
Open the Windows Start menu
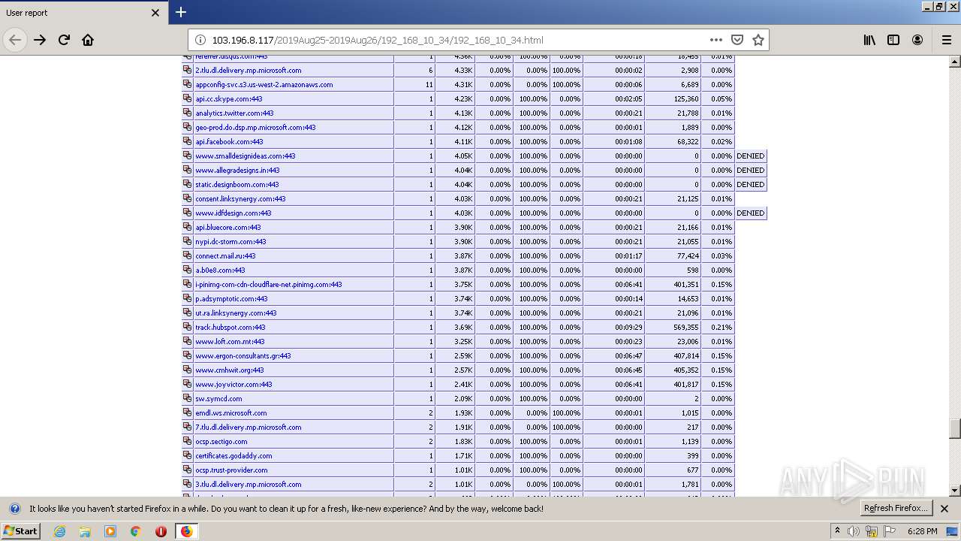(x=21, y=530)
